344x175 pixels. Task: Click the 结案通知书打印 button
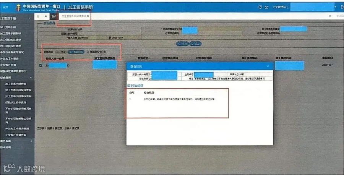tap(96, 52)
